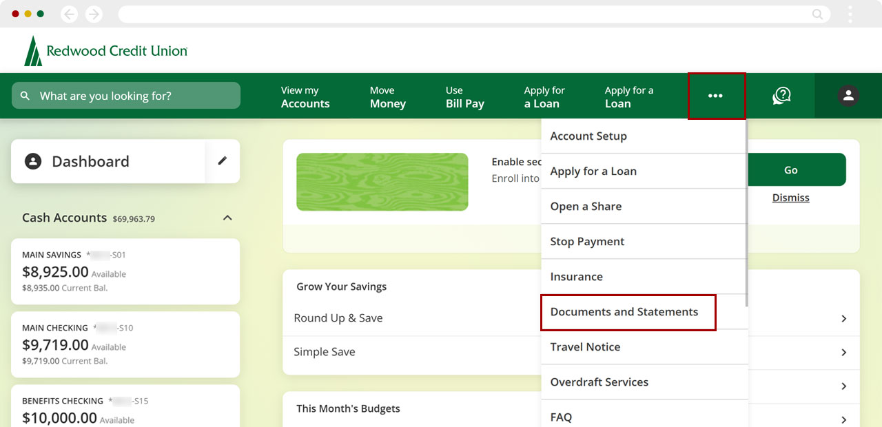
Task: Click the Dashboard heading button
Action: point(108,161)
